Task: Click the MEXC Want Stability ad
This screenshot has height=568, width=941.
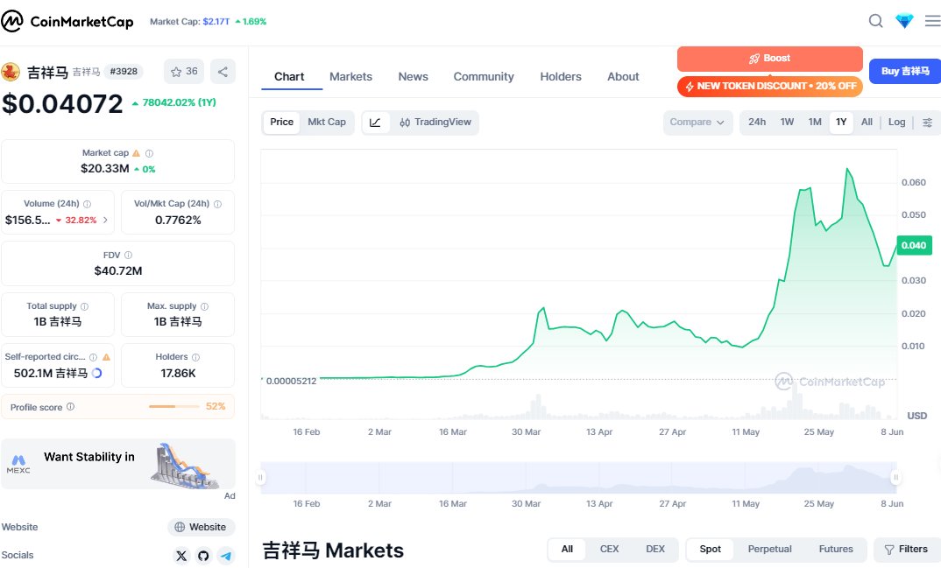Action: [118, 465]
